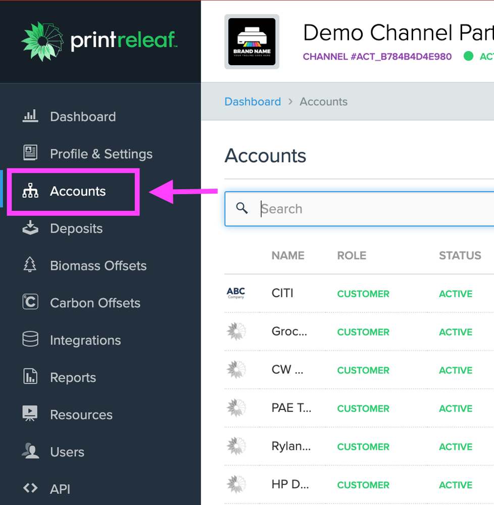Viewport: 494px width, 505px height.
Task: Click the PrintReleaf leaf logo
Action: coord(42,41)
